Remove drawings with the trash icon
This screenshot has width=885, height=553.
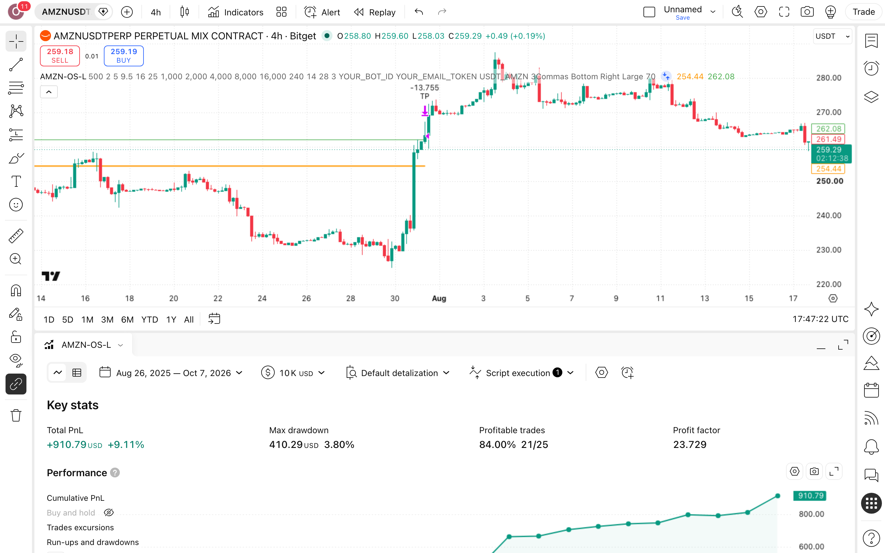pos(16,415)
